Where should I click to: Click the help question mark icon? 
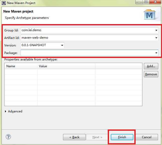point(8,137)
